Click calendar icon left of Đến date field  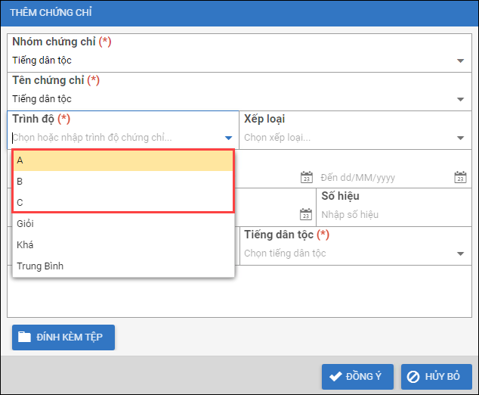tap(306, 178)
